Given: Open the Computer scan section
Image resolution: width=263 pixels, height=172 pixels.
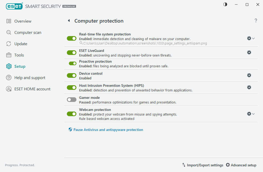Looking at the screenshot, I should pos(27,33).
